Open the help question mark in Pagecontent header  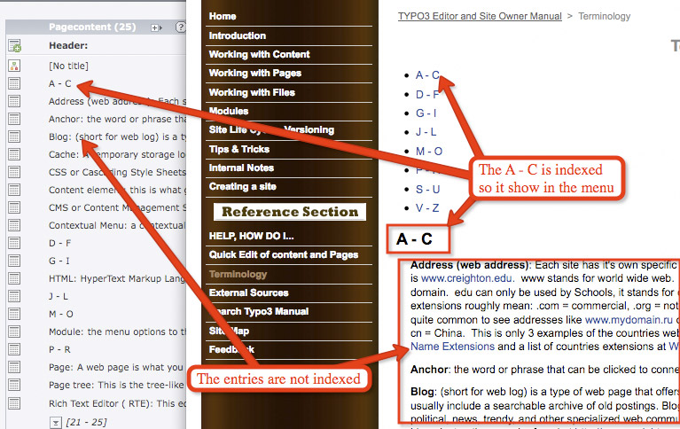pos(181,27)
